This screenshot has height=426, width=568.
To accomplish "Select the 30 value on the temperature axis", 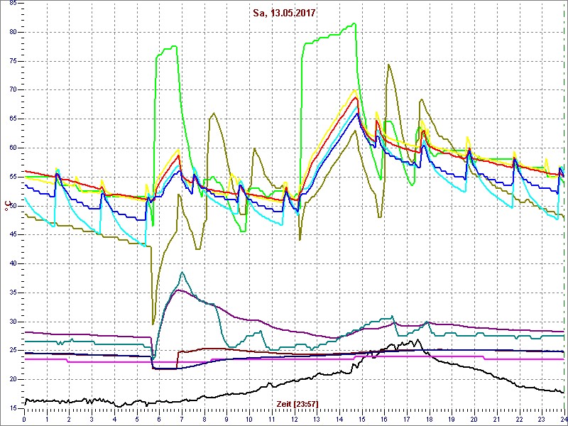I will pyautogui.click(x=11, y=322).
